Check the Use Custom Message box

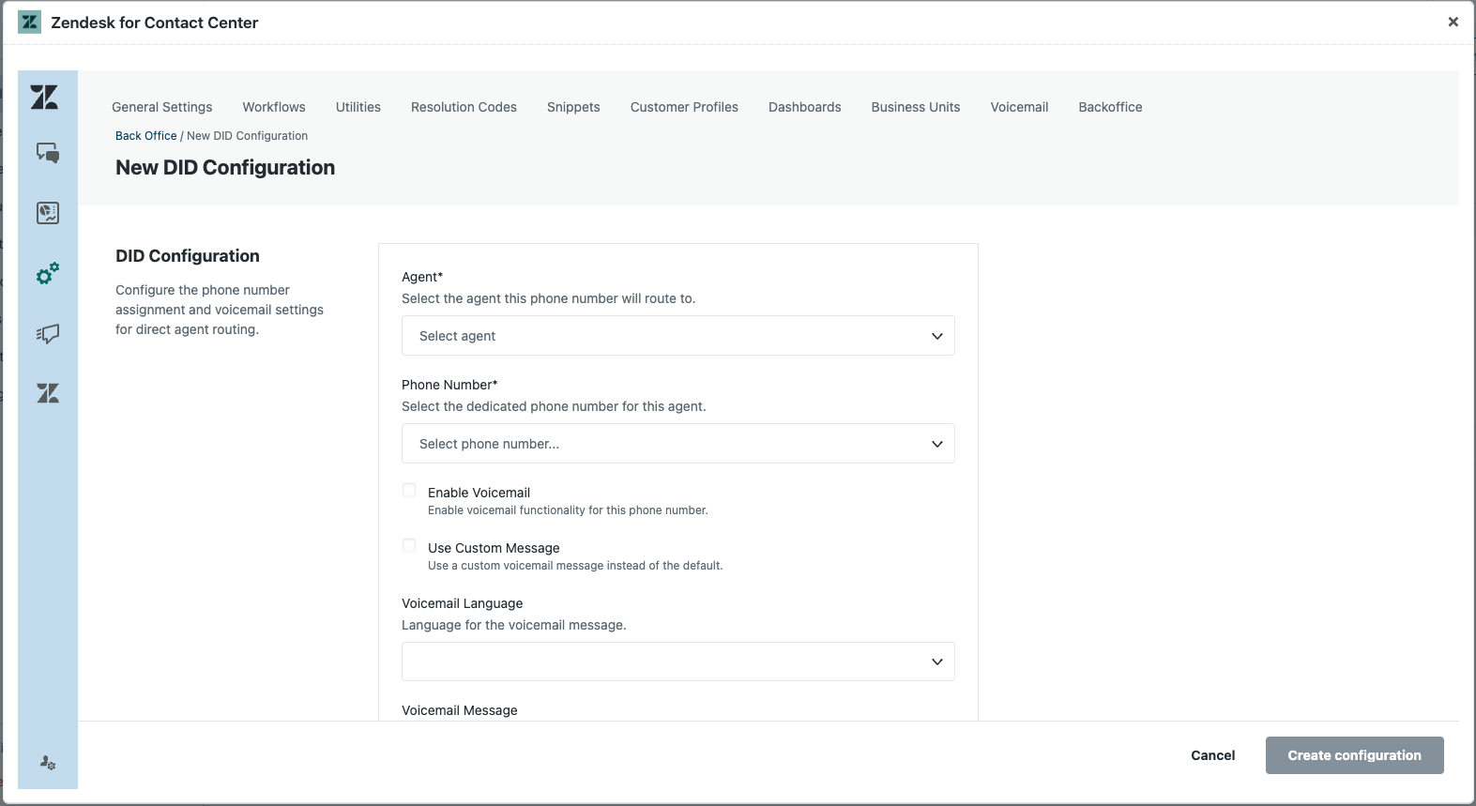(x=409, y=545)
